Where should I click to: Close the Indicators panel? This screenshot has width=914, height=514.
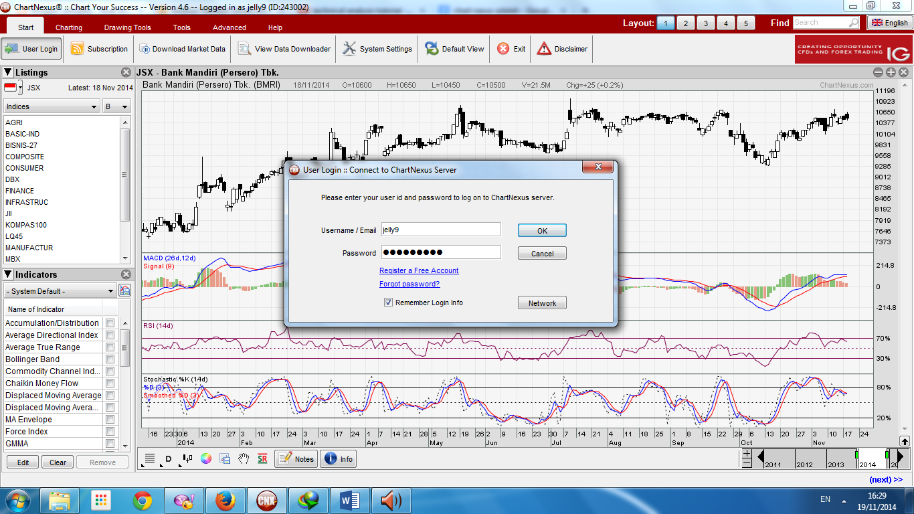pyautogui.click(x=126, y=274)
